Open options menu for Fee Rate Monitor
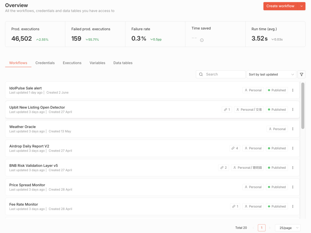This screenshot has width=311, height=233. 293,207
